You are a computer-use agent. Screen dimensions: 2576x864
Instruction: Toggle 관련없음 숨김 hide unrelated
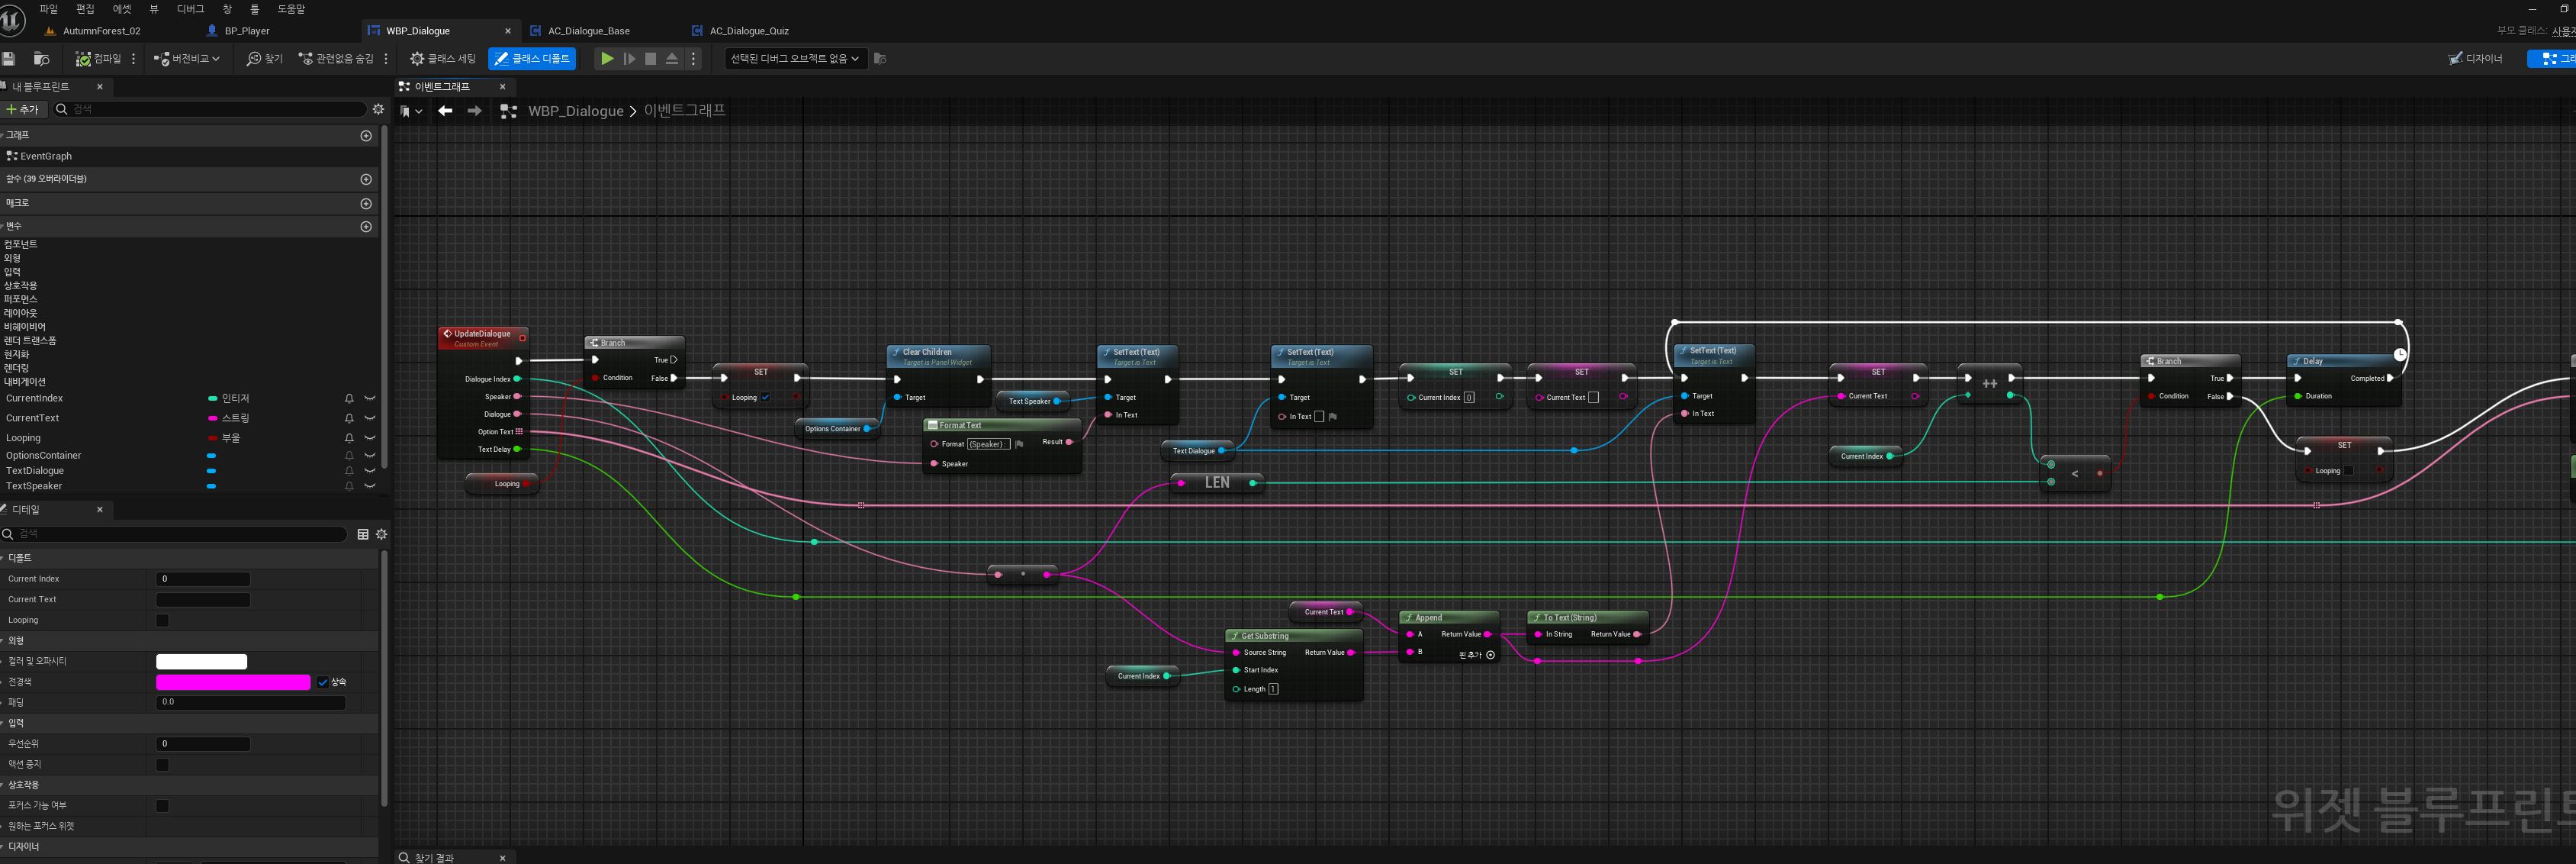point(336,59)
